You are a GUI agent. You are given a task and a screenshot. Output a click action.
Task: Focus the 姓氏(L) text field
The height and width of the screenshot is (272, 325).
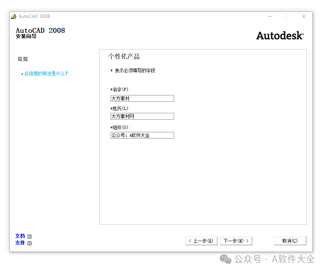tap(142, 116)
